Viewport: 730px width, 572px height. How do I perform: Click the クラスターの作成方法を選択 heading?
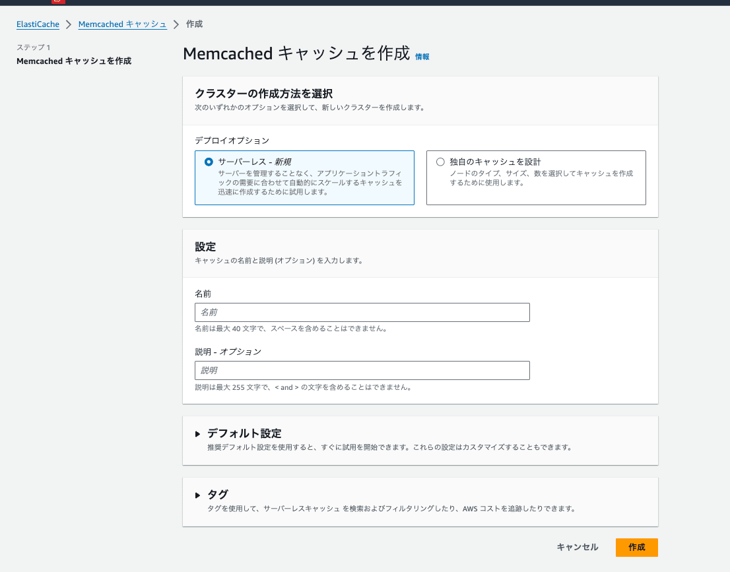(263, 94)
